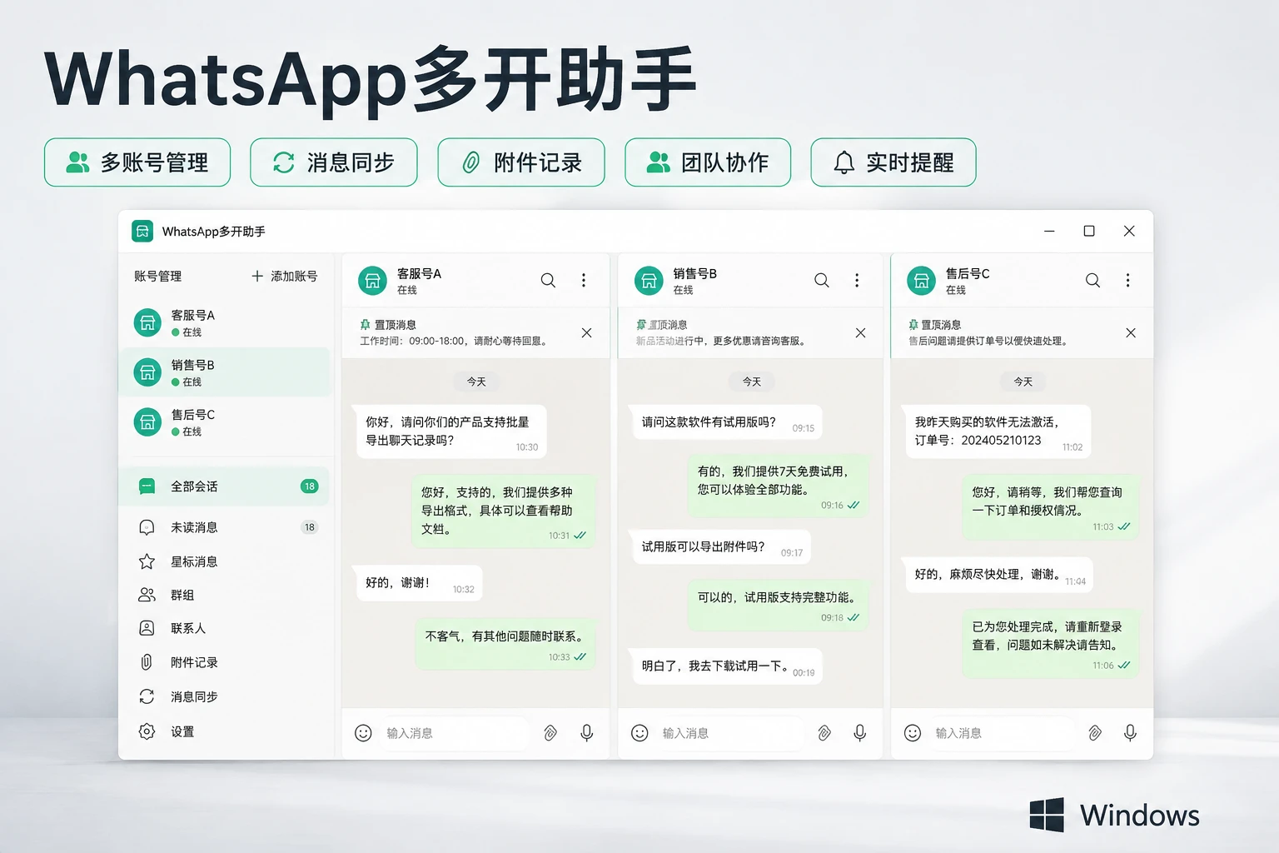1279x853 pixels.
Task: Go to the 群组 section
Action: click(x=225, y=595)
